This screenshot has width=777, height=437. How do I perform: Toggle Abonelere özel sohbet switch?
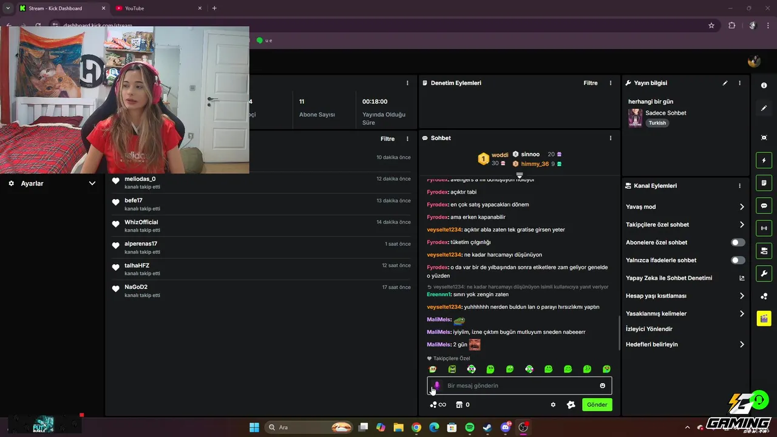click(x=738, y=242)
